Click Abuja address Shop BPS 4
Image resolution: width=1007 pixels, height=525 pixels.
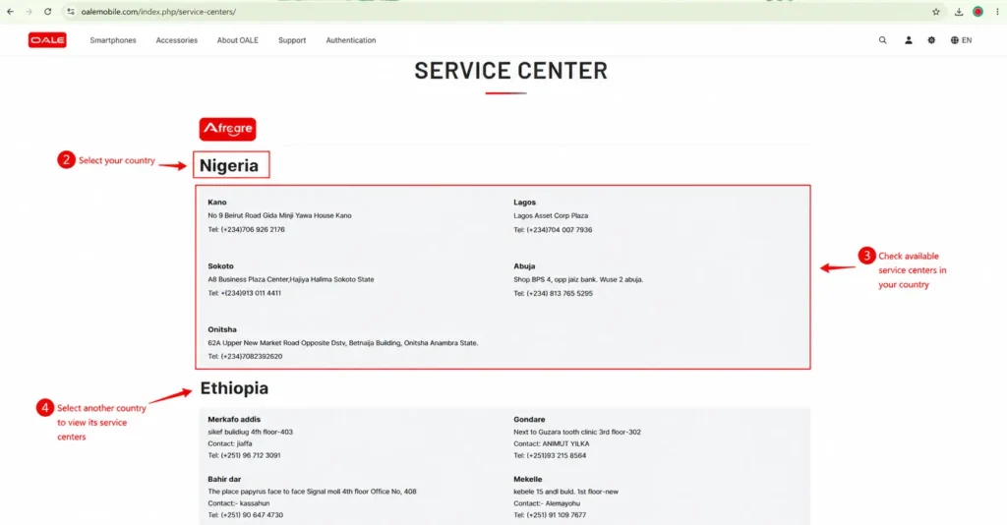tap(578, 279)
